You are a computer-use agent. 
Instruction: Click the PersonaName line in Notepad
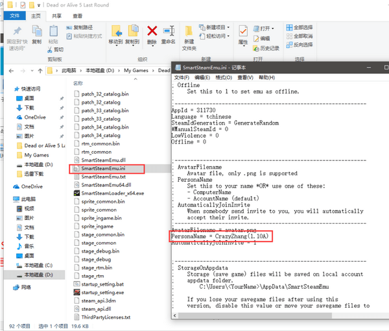[x=220, y=236]
